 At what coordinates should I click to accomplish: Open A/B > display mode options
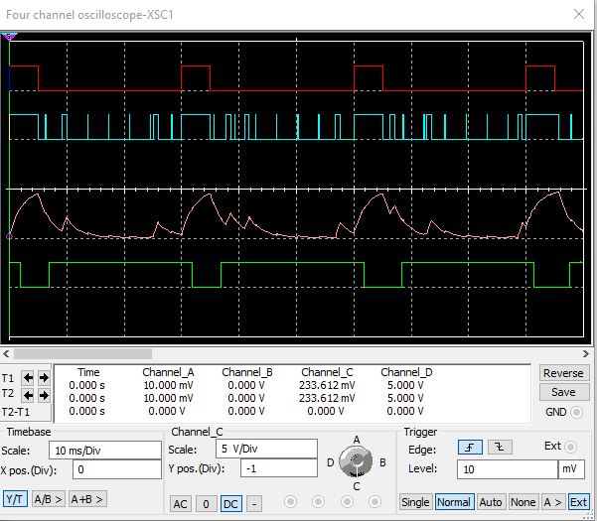click(x=49, y=499)
